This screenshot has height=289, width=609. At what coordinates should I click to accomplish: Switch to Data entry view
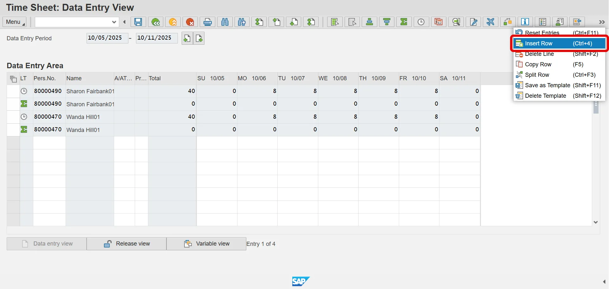47,244
